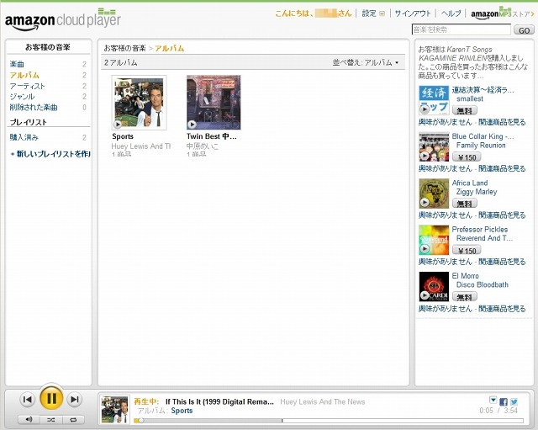Select 削除された楽曲 in the sidebar
538x430 pixels.
[34, 107]
